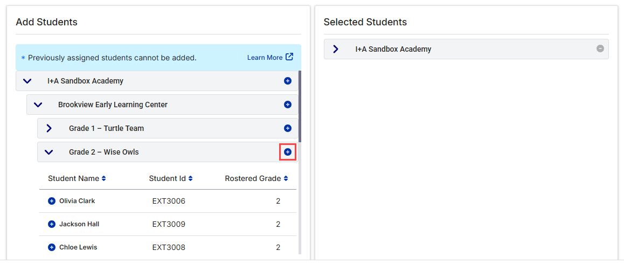Screen dimensions: 624x264
Task: Click I+A Sandbox Academy label in Add Students
Action: (85, 81)
